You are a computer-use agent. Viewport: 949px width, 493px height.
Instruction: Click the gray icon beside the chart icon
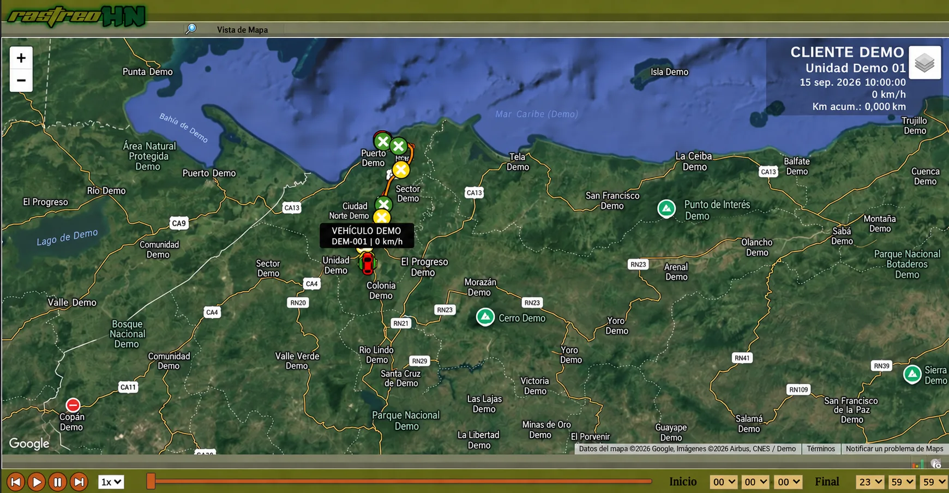[x=936, y=464]
